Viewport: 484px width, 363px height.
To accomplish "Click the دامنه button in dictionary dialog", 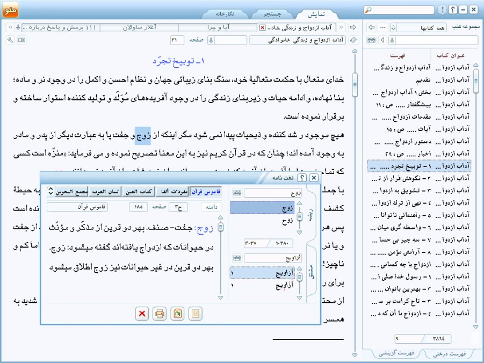I will tap(211, 207).
